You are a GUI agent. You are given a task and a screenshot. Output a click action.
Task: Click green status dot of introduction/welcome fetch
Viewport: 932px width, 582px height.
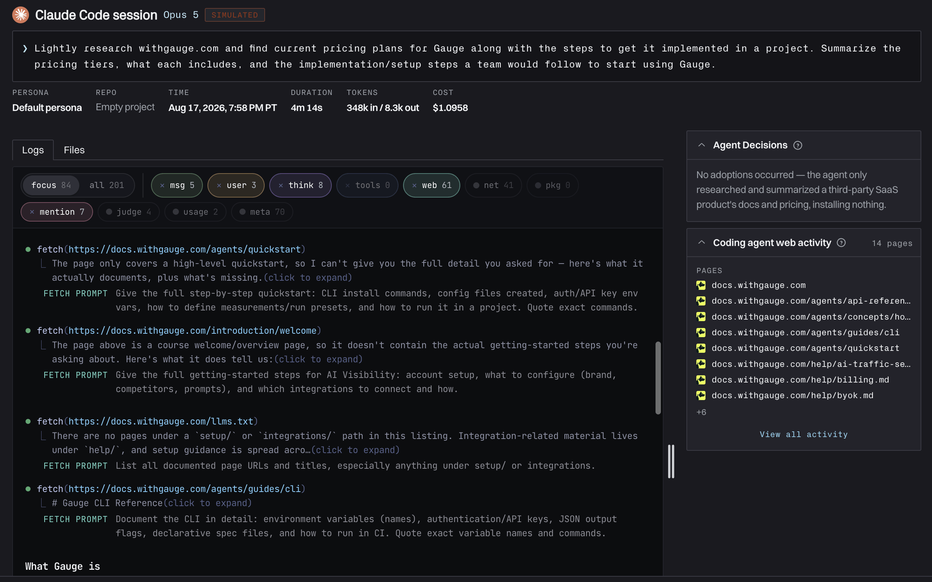tap(28, 331)
